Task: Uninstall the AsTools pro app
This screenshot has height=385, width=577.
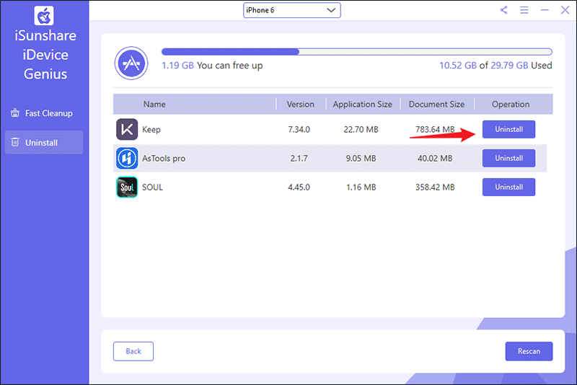Action: click(508, 158)
